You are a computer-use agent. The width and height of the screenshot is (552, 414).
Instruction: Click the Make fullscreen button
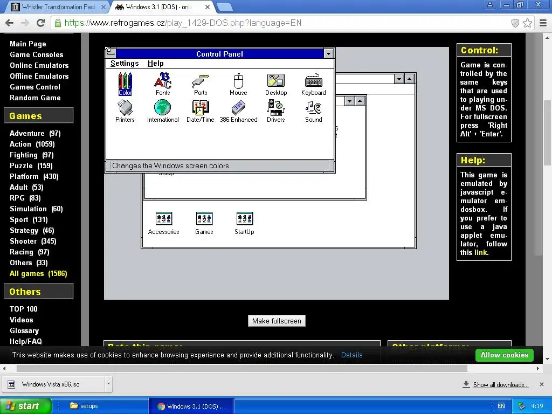(277, 321)
